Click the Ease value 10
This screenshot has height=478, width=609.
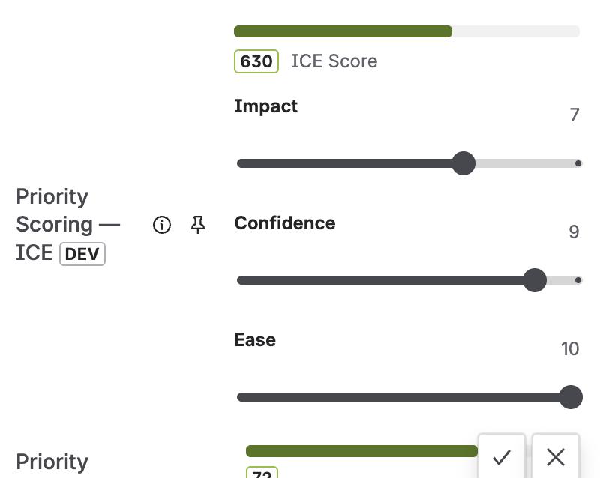(x=570, y=348)
